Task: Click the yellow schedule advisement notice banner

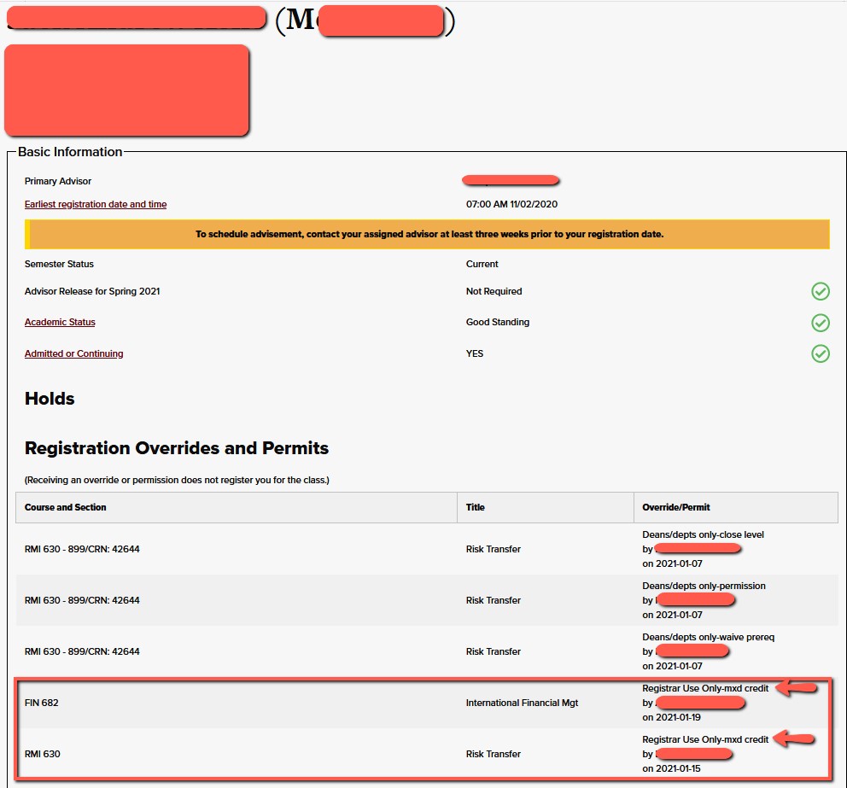Action: (x=429, y=234)
